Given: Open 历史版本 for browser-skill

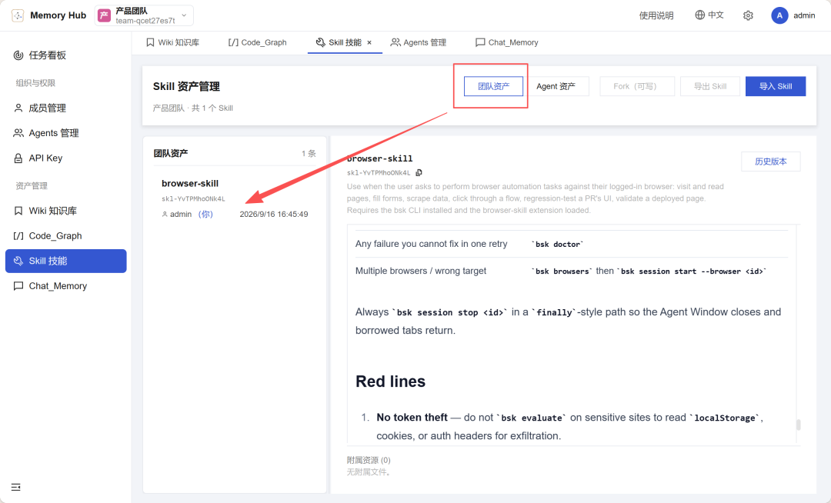Looking at the screenshot, I should click(770, 162).
